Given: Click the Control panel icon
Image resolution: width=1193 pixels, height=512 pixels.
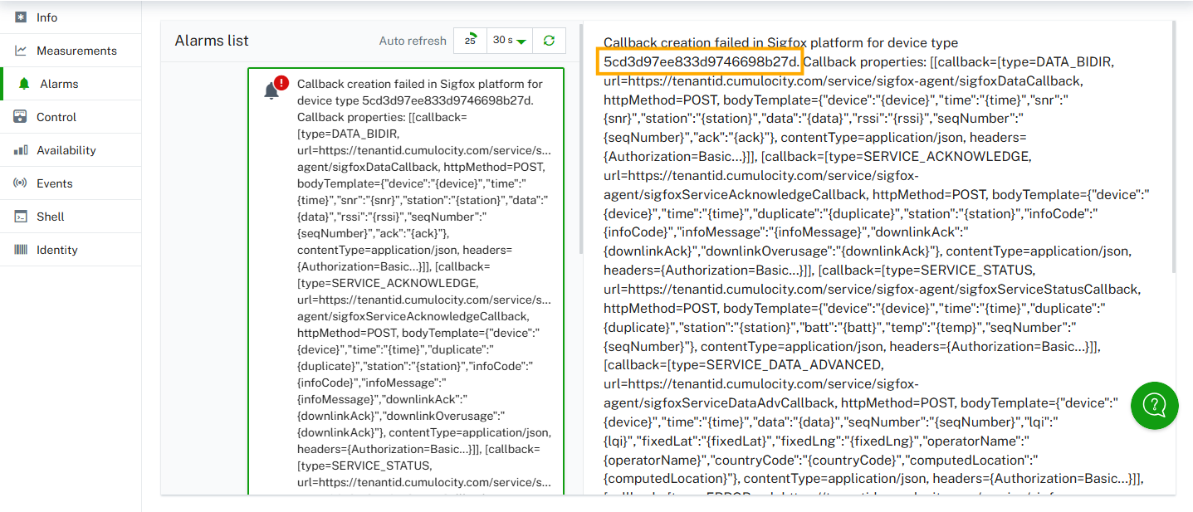Looking at the screenshot, I should tap(21, 117).
